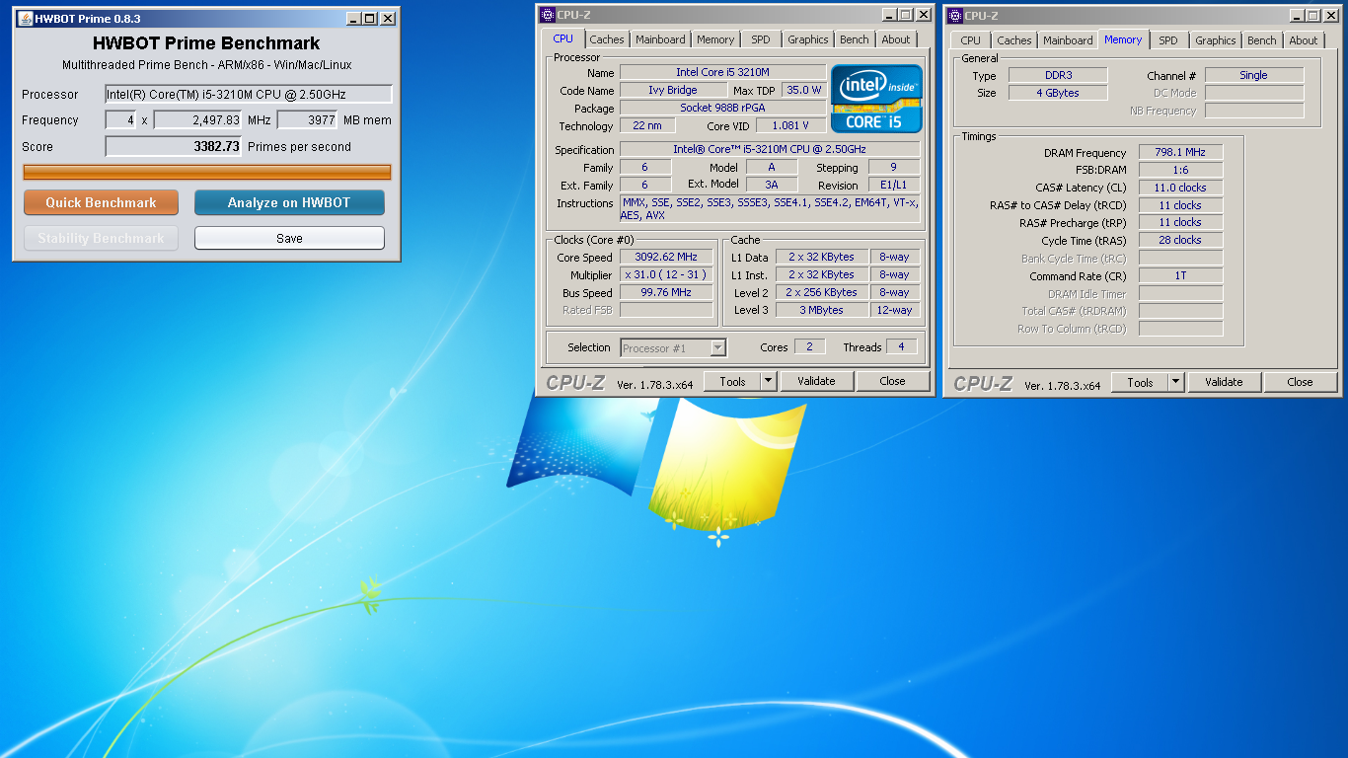Viewport: 1348px width, 758px height.
Task: Click the HWBOT Prime title bar icon
Action: click(x=25, y=19)
